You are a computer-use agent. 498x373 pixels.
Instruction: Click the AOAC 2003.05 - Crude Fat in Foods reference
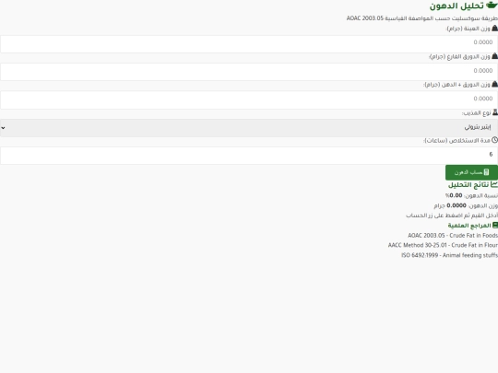pos(453,236)
